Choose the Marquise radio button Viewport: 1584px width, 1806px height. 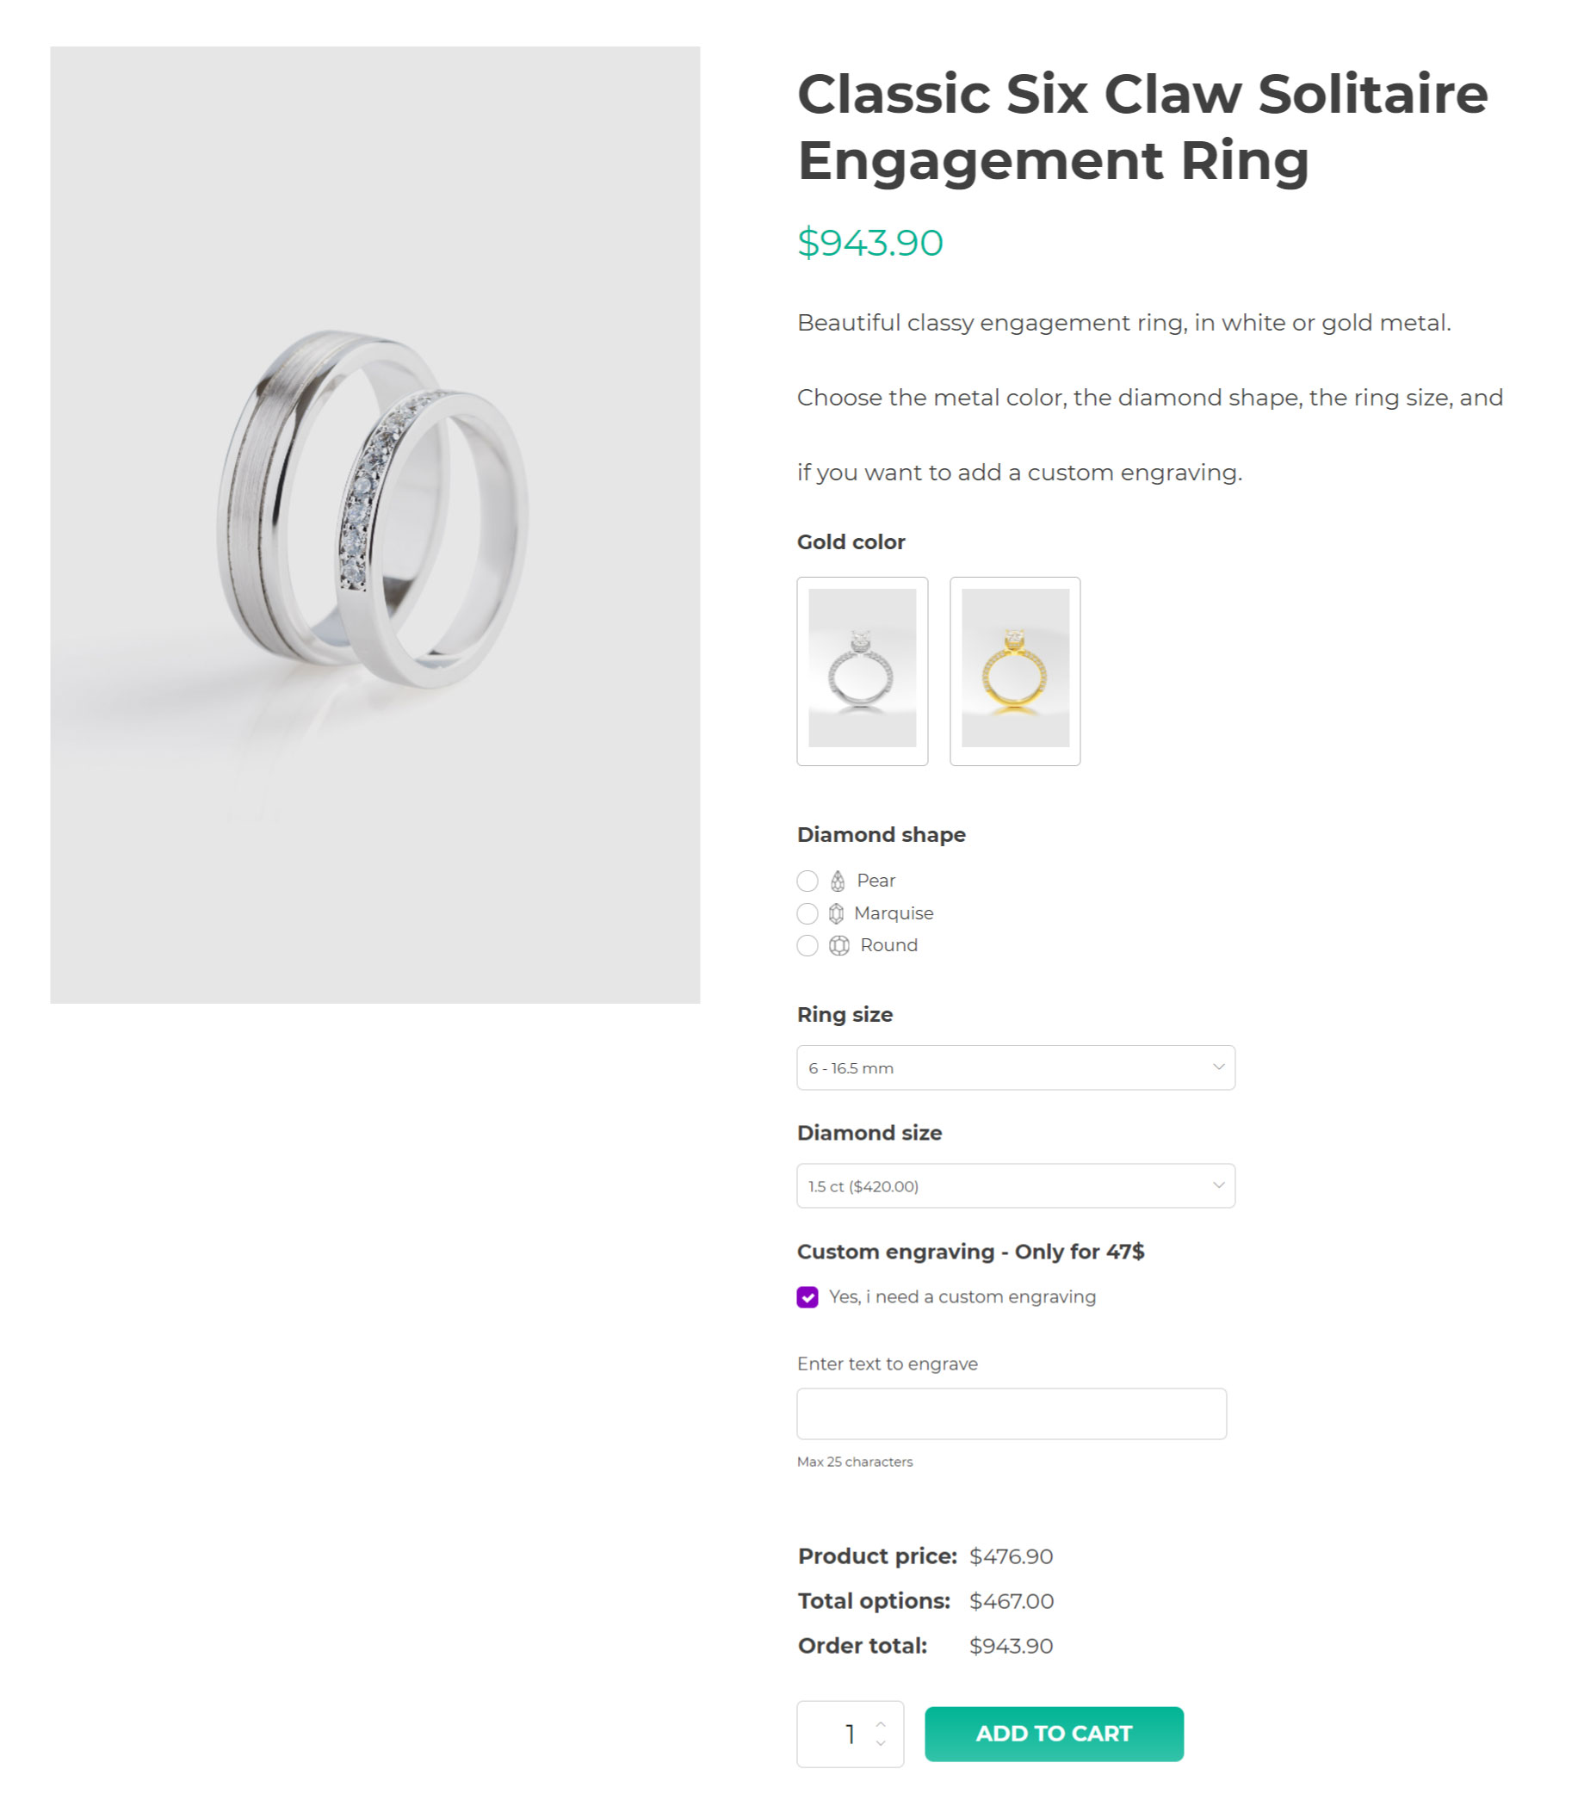click(807, 912)
